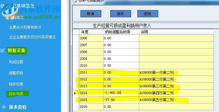Image resolution: width=219 pixels, height=112 pixels.
Task: Click the empty 说明 cell for 2006
Action: pos(176,38)
